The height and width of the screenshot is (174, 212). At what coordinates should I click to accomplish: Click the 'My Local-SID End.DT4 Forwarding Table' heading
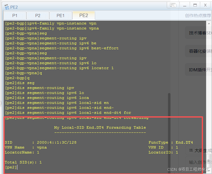100,127
